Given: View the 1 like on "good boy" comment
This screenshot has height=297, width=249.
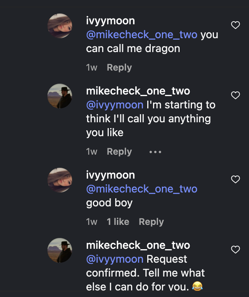Looking at the screenshot, I should point(118,222).
